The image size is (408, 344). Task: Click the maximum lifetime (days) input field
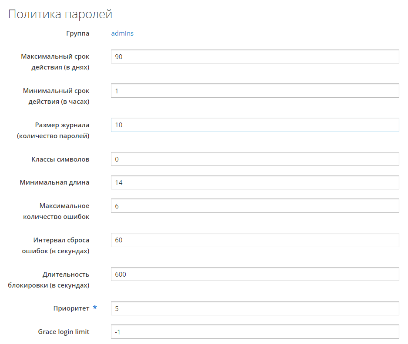[255, 56]
